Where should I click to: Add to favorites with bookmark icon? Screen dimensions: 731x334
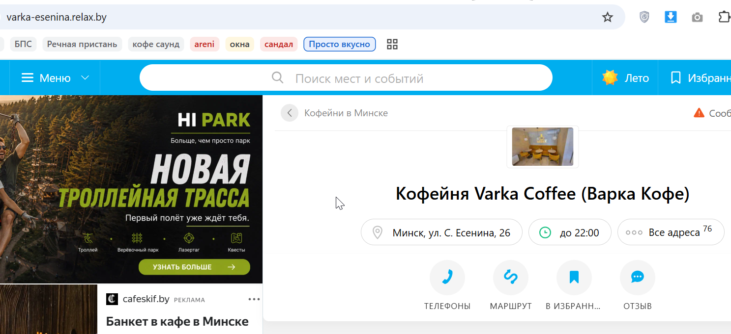pos(574,278)
